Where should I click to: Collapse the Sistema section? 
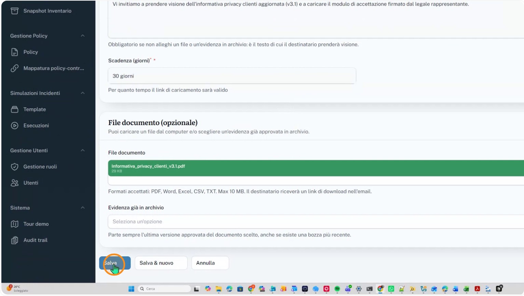pyautogui.click(x=83, y=208)
